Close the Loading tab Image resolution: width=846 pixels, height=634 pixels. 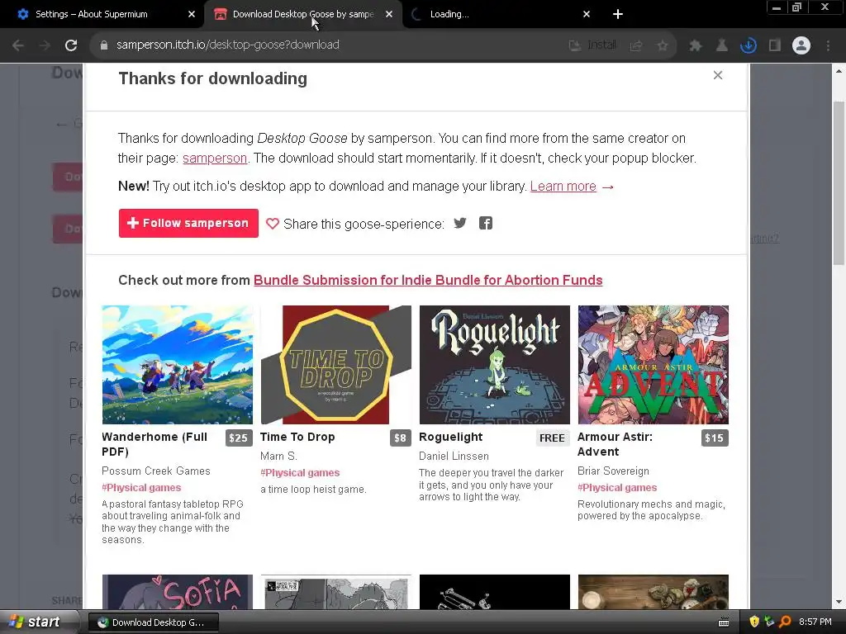(x=587, y=14)
